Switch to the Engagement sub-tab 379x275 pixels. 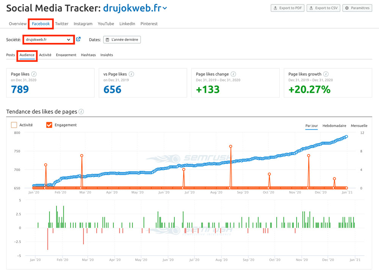point(66,55)
